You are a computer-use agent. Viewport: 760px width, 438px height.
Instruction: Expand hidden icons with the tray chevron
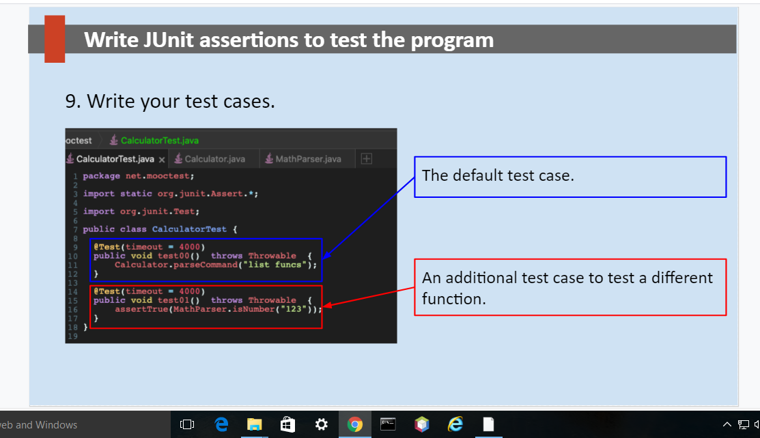tap(727, 424)
